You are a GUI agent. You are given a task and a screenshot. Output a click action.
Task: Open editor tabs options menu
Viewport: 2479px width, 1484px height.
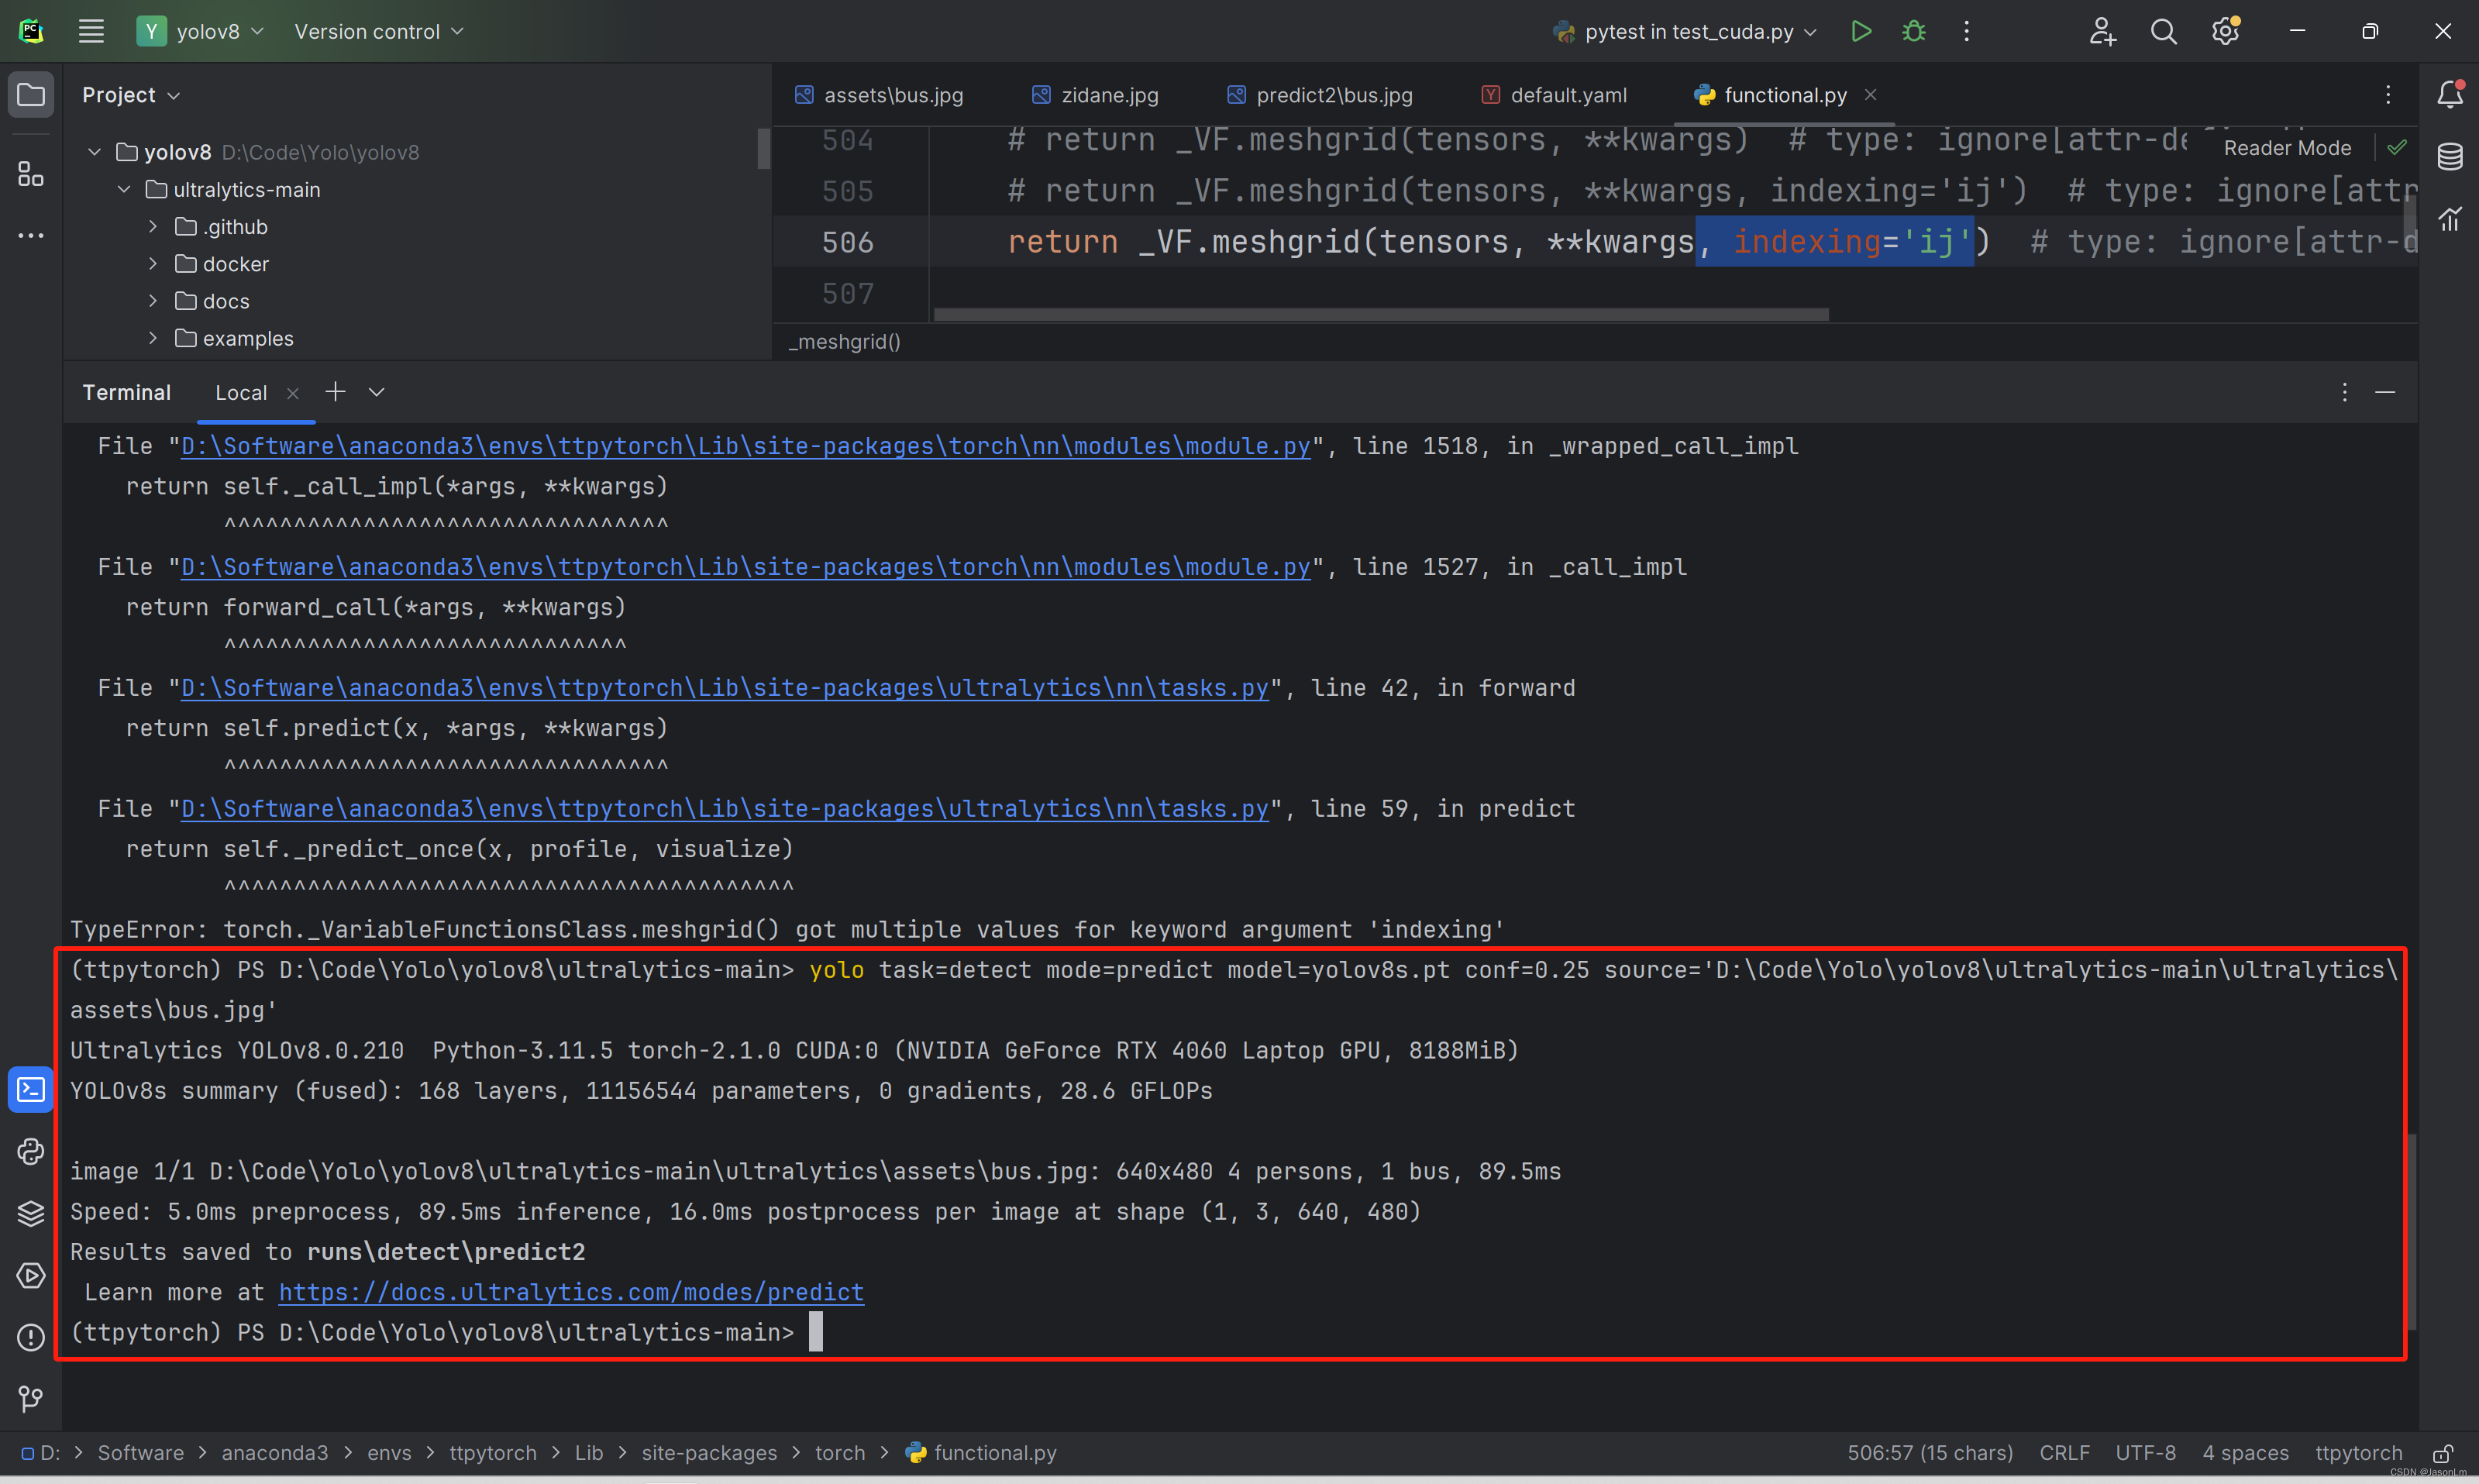[x=2388, y=95]
